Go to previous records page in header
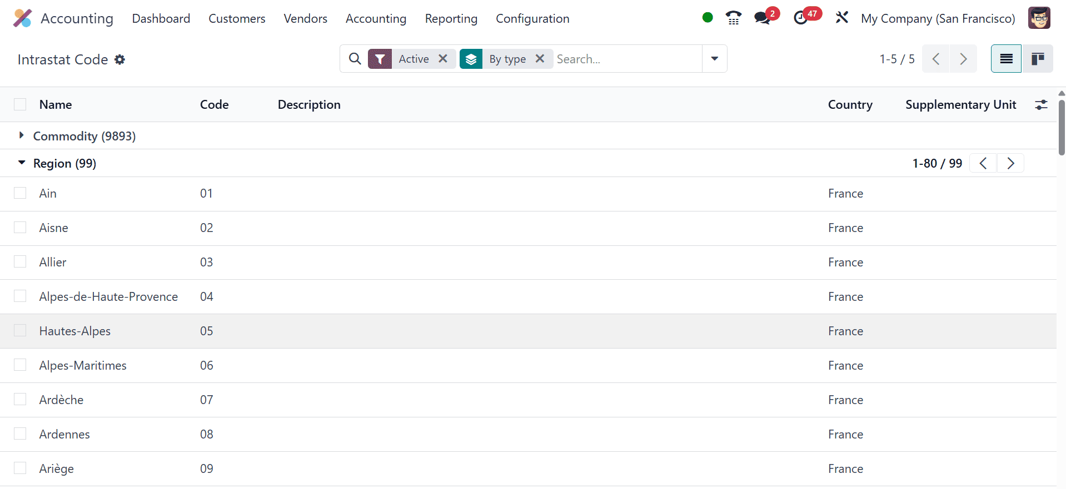 (x=936, y=59)
